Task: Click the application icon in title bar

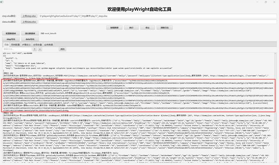Action: [2, 2]
